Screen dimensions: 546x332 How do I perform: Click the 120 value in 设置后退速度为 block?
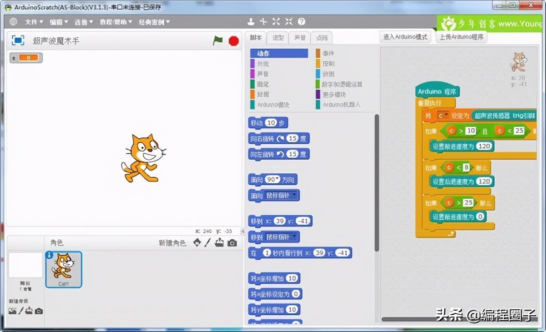484,181
